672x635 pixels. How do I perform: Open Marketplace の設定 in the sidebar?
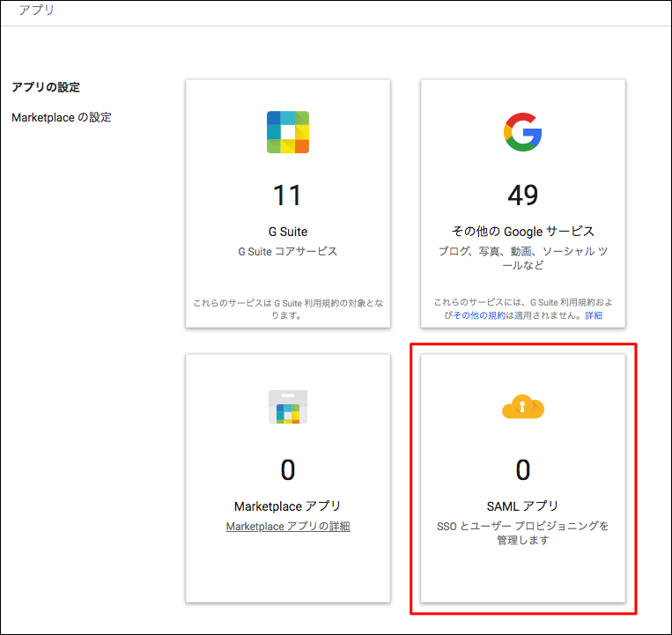pyautogui.click(x=62, y=117)
